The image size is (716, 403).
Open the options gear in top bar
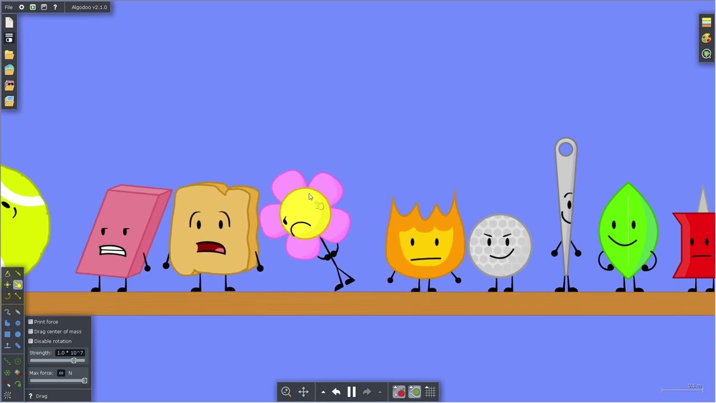[x=21, y=7]
